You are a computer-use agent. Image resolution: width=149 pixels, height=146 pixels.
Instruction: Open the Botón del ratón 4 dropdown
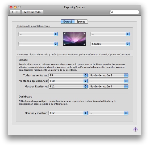109,87
